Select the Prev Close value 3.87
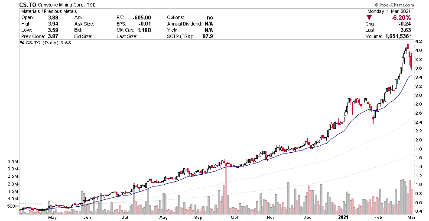 click(53, 36)
